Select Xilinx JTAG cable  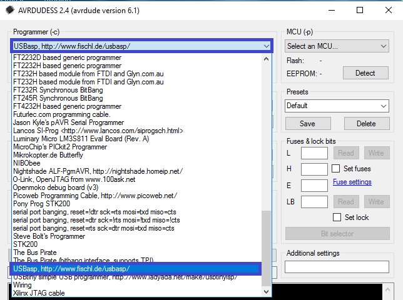137,293
